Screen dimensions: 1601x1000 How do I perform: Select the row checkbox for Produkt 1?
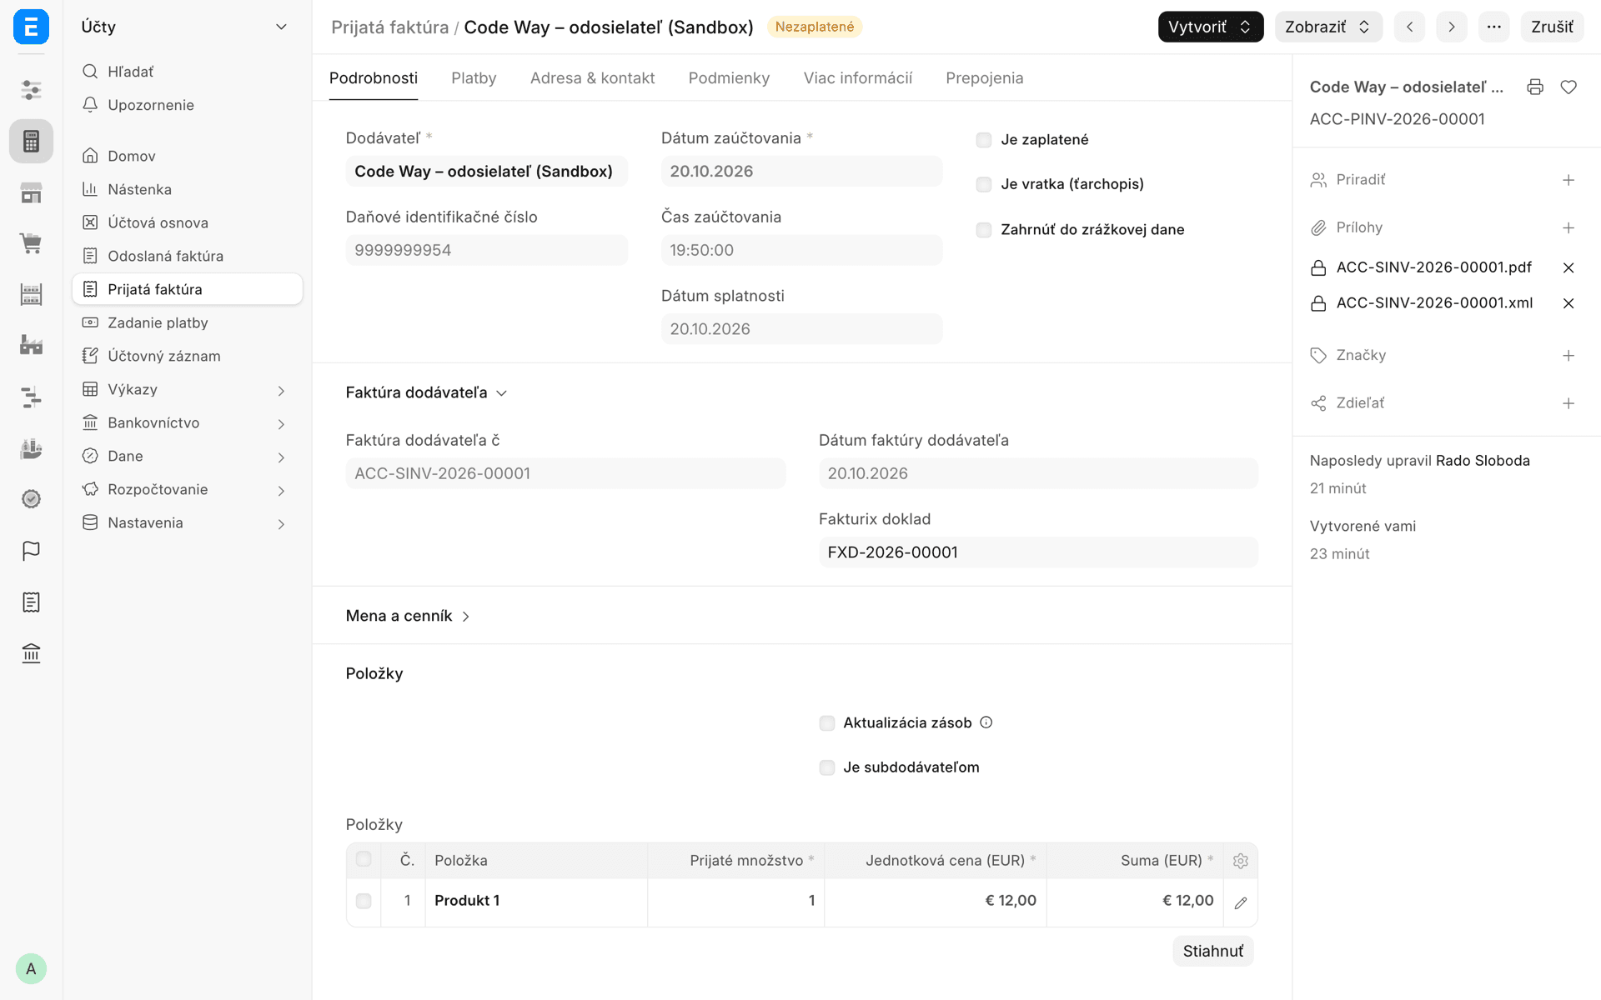pos(364,901)
